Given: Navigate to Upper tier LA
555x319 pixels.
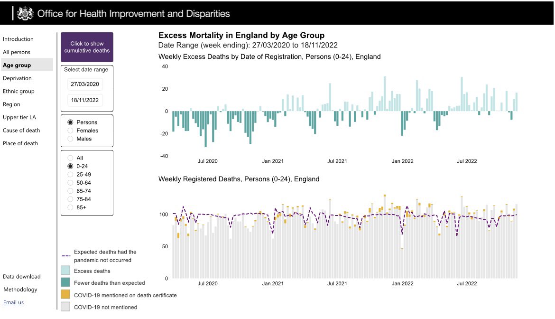Looking at the screenshot, I should (x=19, y=117).
